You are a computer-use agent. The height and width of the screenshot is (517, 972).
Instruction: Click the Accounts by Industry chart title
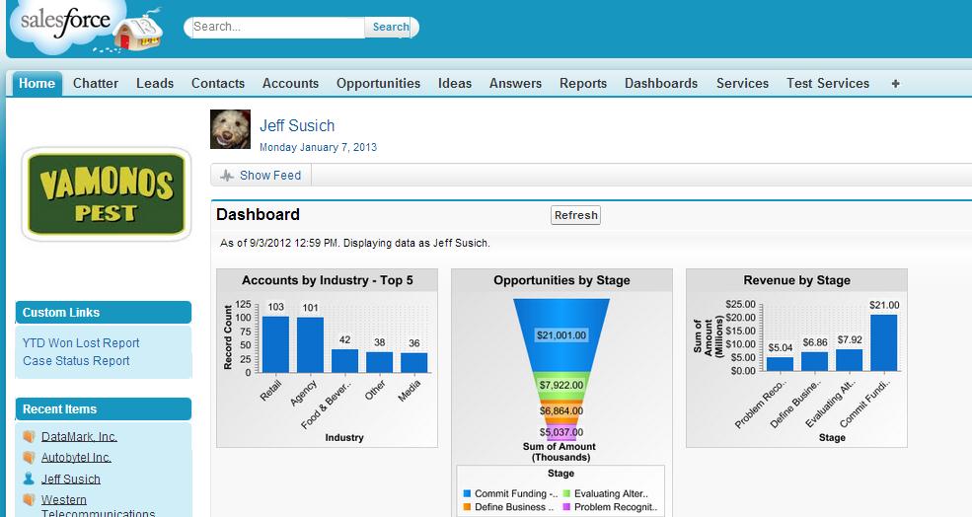(x=328, y=280)
